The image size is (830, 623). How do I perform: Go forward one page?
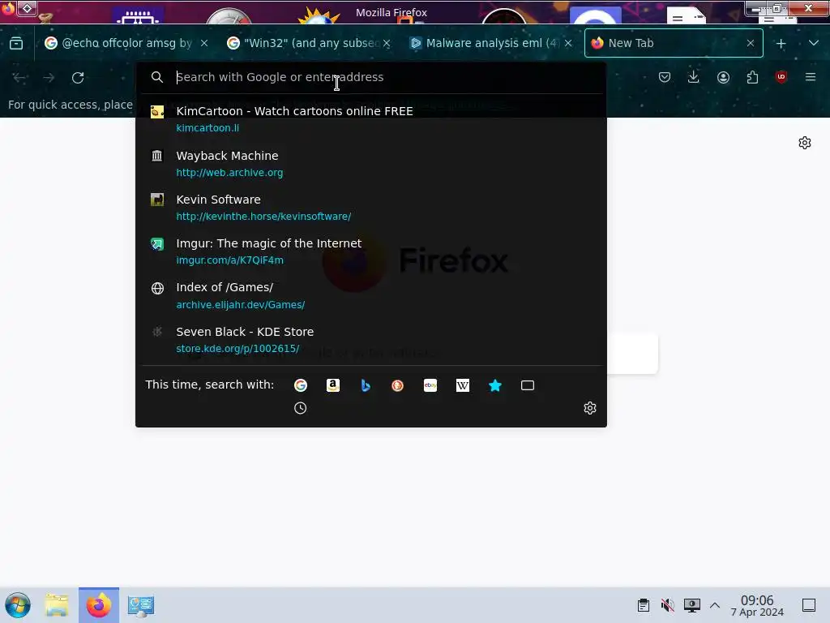[x=49, y=77]
